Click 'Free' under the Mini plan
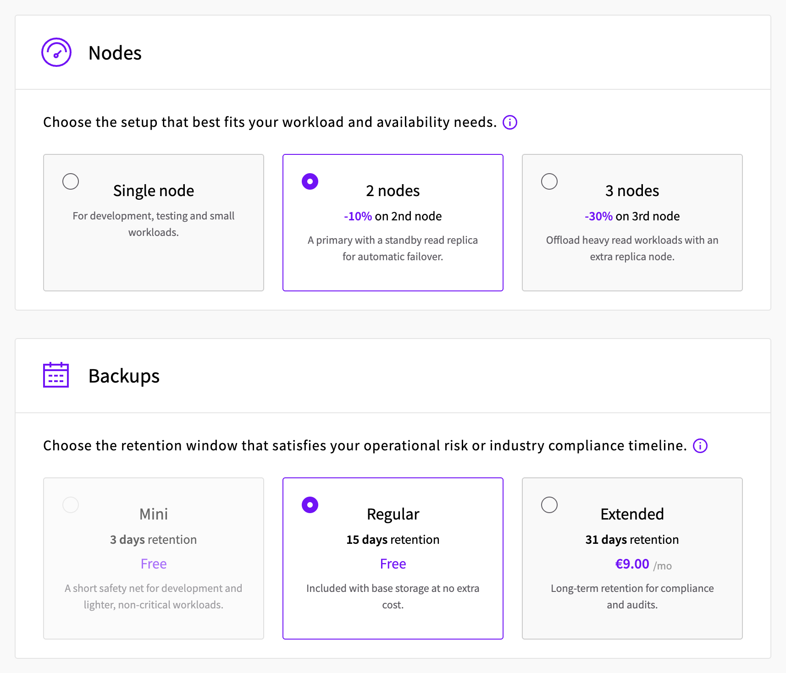The width and height of the screenshot is (786, 673). pyautogui.click(x=154, y=564)
